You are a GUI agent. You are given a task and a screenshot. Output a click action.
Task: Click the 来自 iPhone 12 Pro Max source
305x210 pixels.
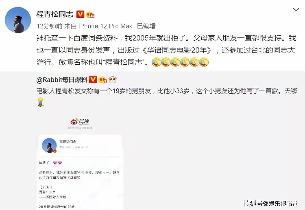pos(98,26)
